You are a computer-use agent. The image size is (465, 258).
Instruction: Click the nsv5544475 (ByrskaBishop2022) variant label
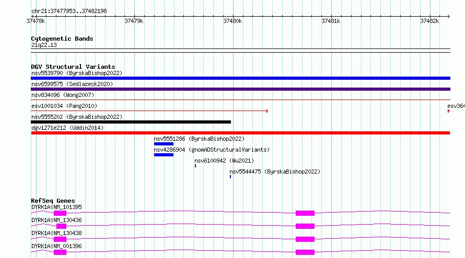tap(275, 171)
